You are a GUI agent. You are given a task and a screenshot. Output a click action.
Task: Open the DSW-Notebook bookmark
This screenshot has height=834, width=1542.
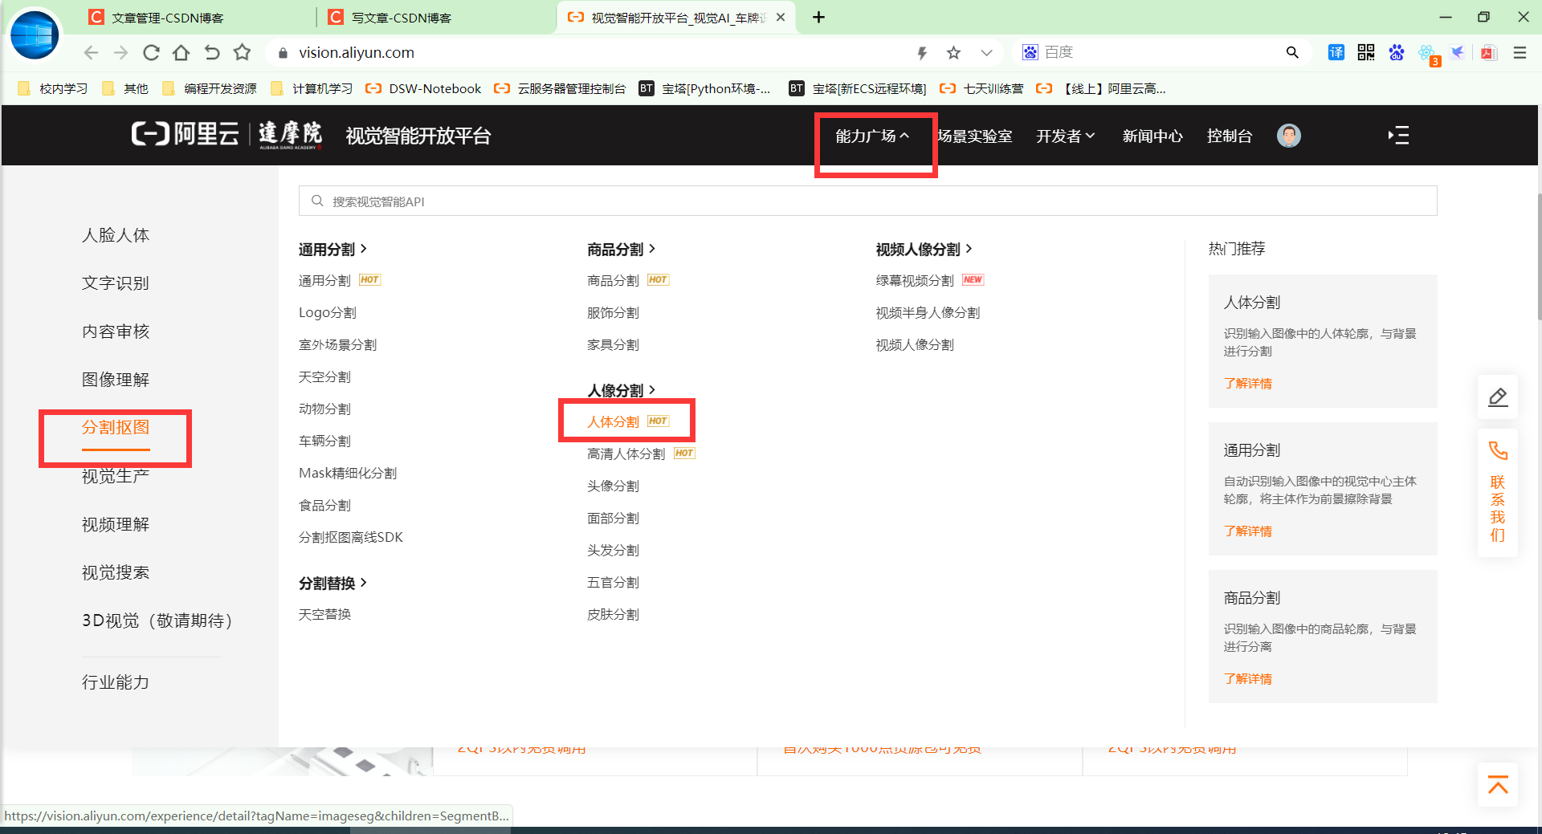click(x=423, y=89)
